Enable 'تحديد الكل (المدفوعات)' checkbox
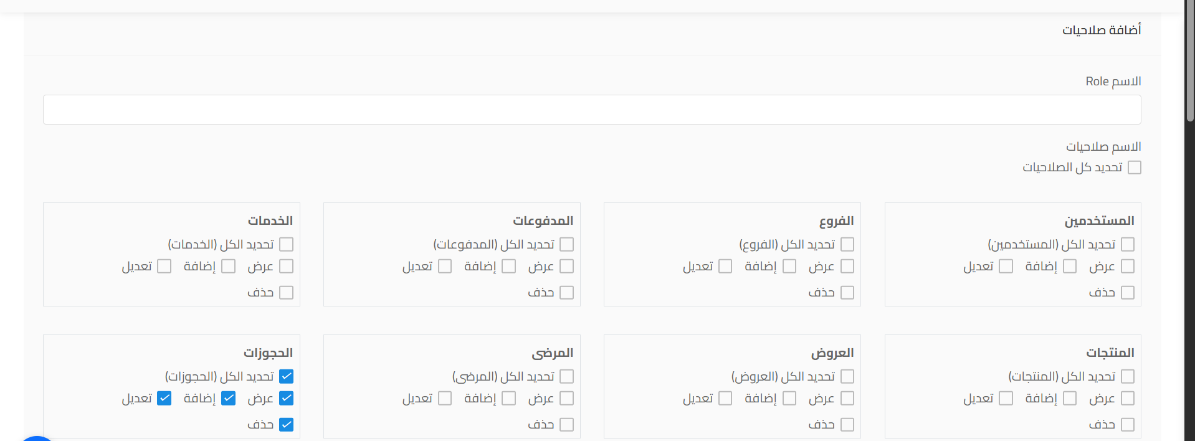Image resolution: width=1195 pixels, height=441 pixels. tap(567, 244)
